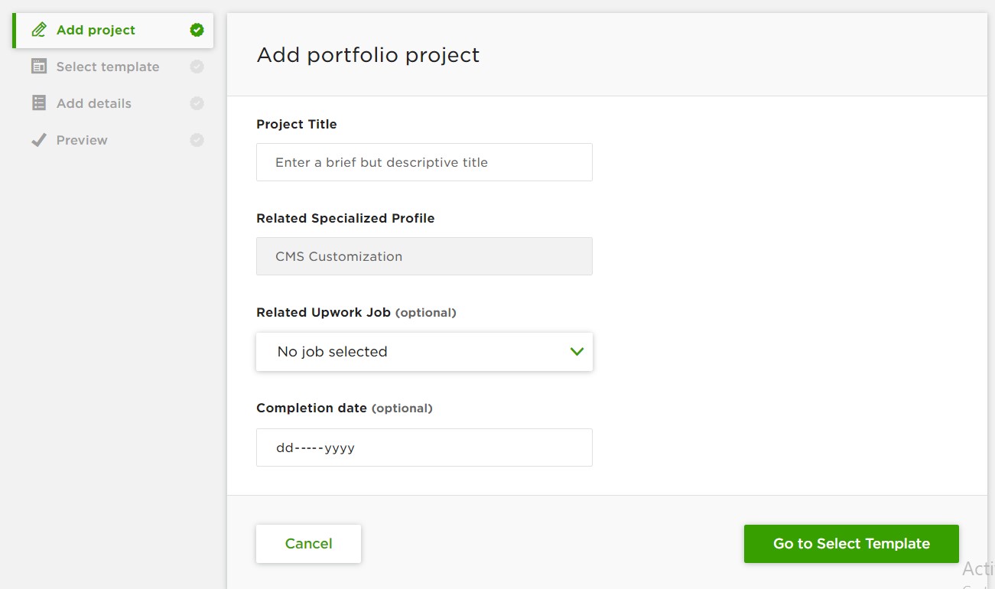Expand the green chevron on job selector

577,352
